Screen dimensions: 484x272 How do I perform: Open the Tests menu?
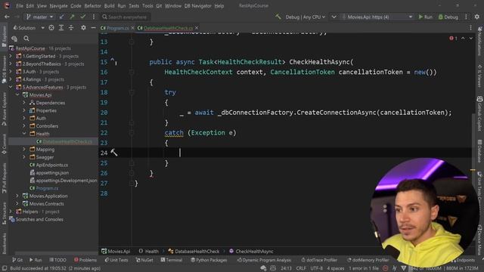pyautogui.click(x=134, y=6)
